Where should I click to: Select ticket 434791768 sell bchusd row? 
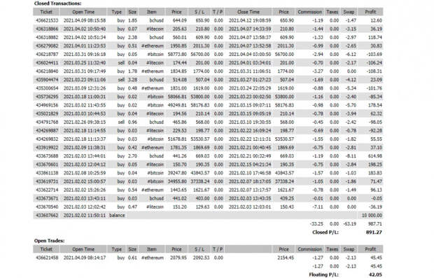coord(208,122)
